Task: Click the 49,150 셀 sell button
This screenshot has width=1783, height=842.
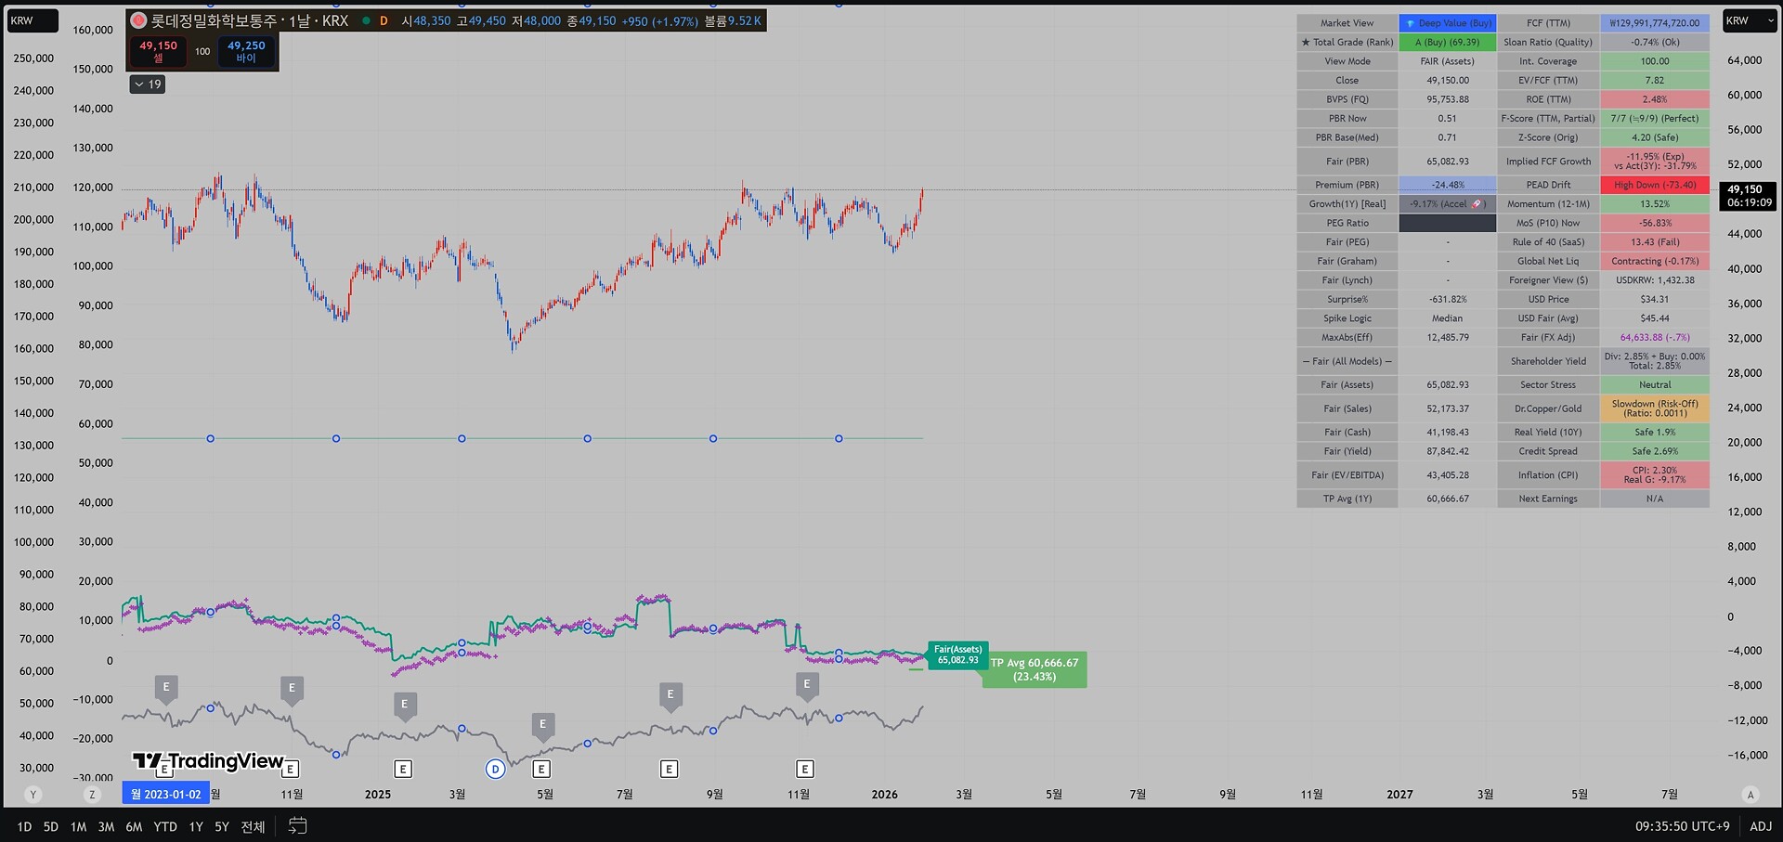Action: coord(158,51)
